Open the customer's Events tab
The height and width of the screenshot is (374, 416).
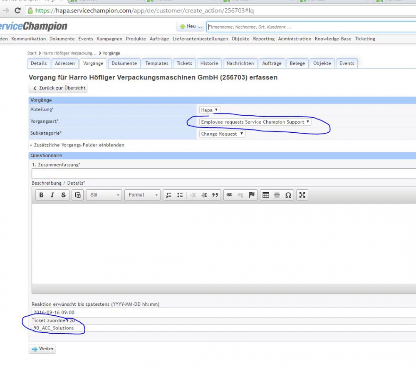click(347, 63)
